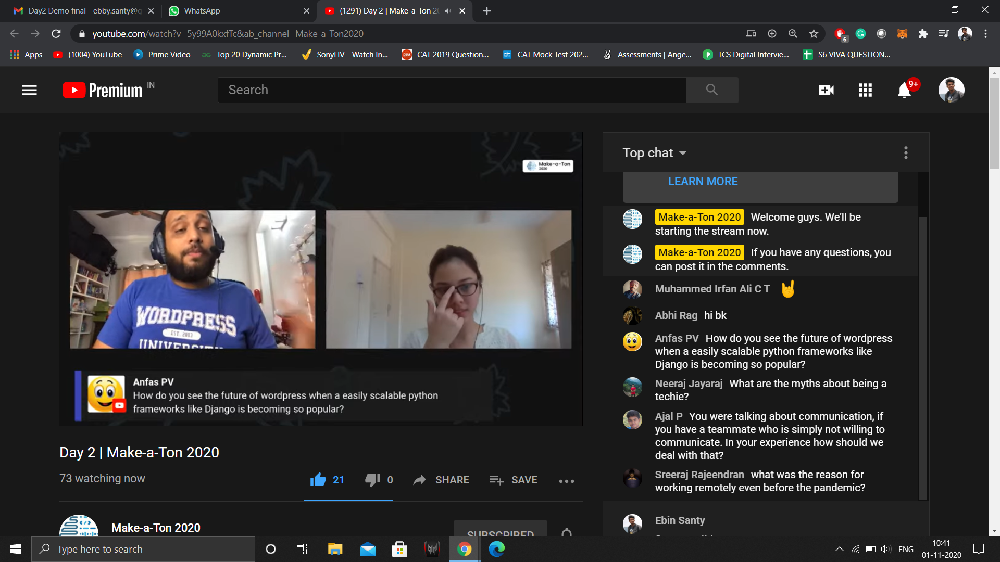Open the CAT 2019 Question bookmark
This screenshot has height=562, width=1000.
pos(445,55)
